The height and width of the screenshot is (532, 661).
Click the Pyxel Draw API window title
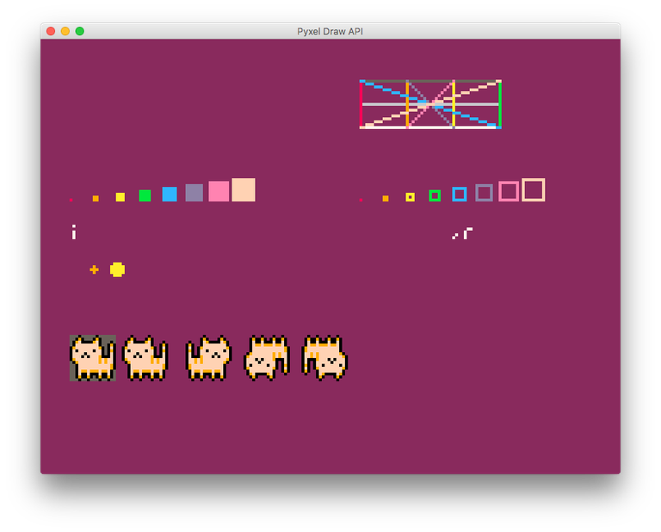(330, 32)
